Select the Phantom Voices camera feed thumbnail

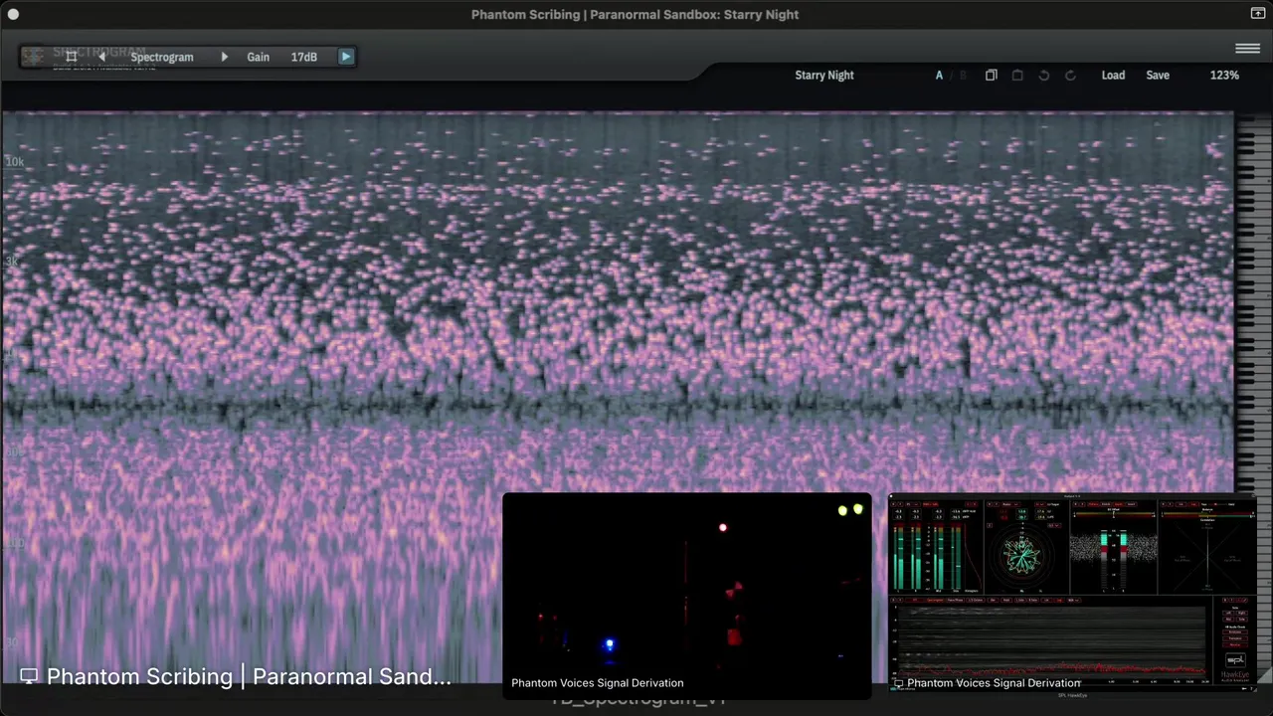(686, 595)
